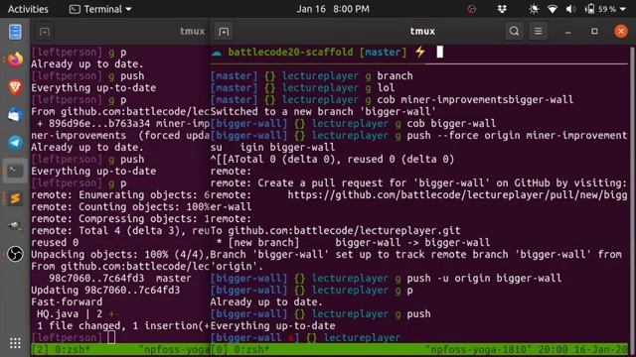636x357 pixels.
Task: Close the right terminal window
Action: [x=620, y=31]
